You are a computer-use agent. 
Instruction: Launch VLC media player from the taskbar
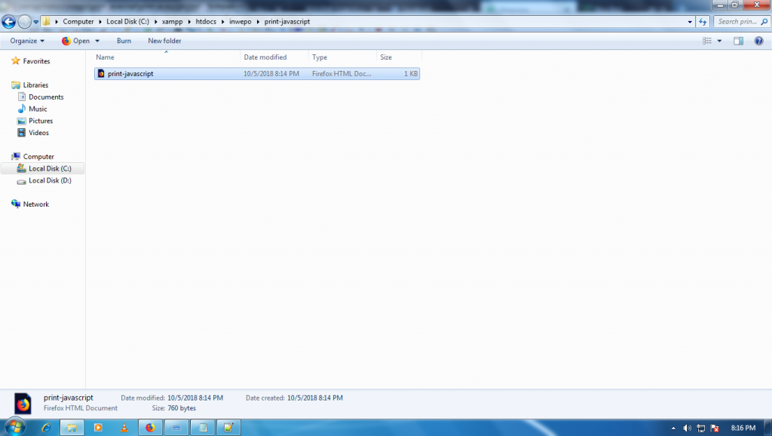(x=124, y=428)
